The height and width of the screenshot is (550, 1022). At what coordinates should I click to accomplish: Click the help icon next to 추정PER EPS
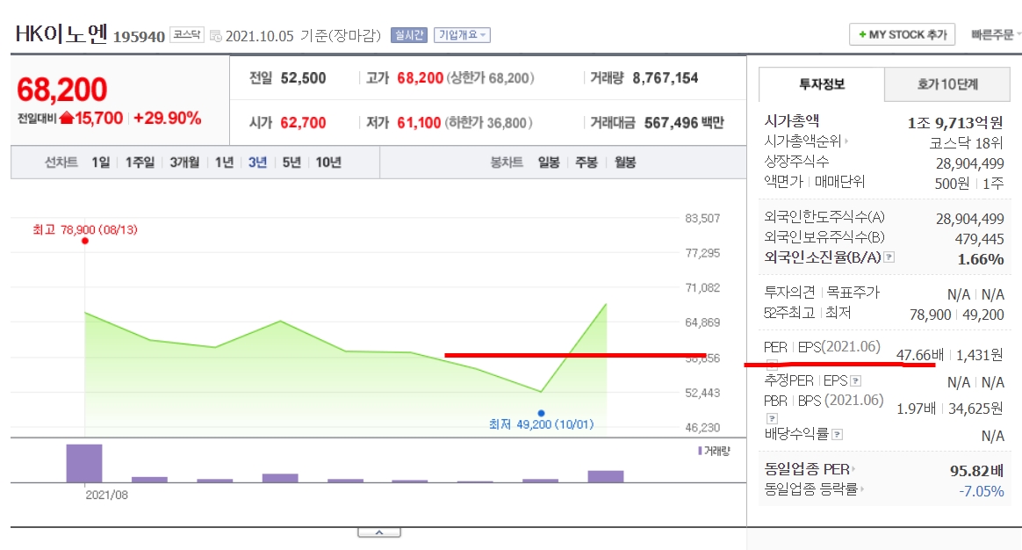pyautogui.click(x=856, y=380)
